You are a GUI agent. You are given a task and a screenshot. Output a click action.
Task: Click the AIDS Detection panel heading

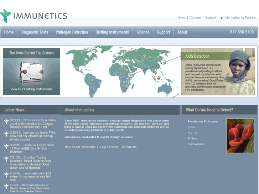click(197, 56)
